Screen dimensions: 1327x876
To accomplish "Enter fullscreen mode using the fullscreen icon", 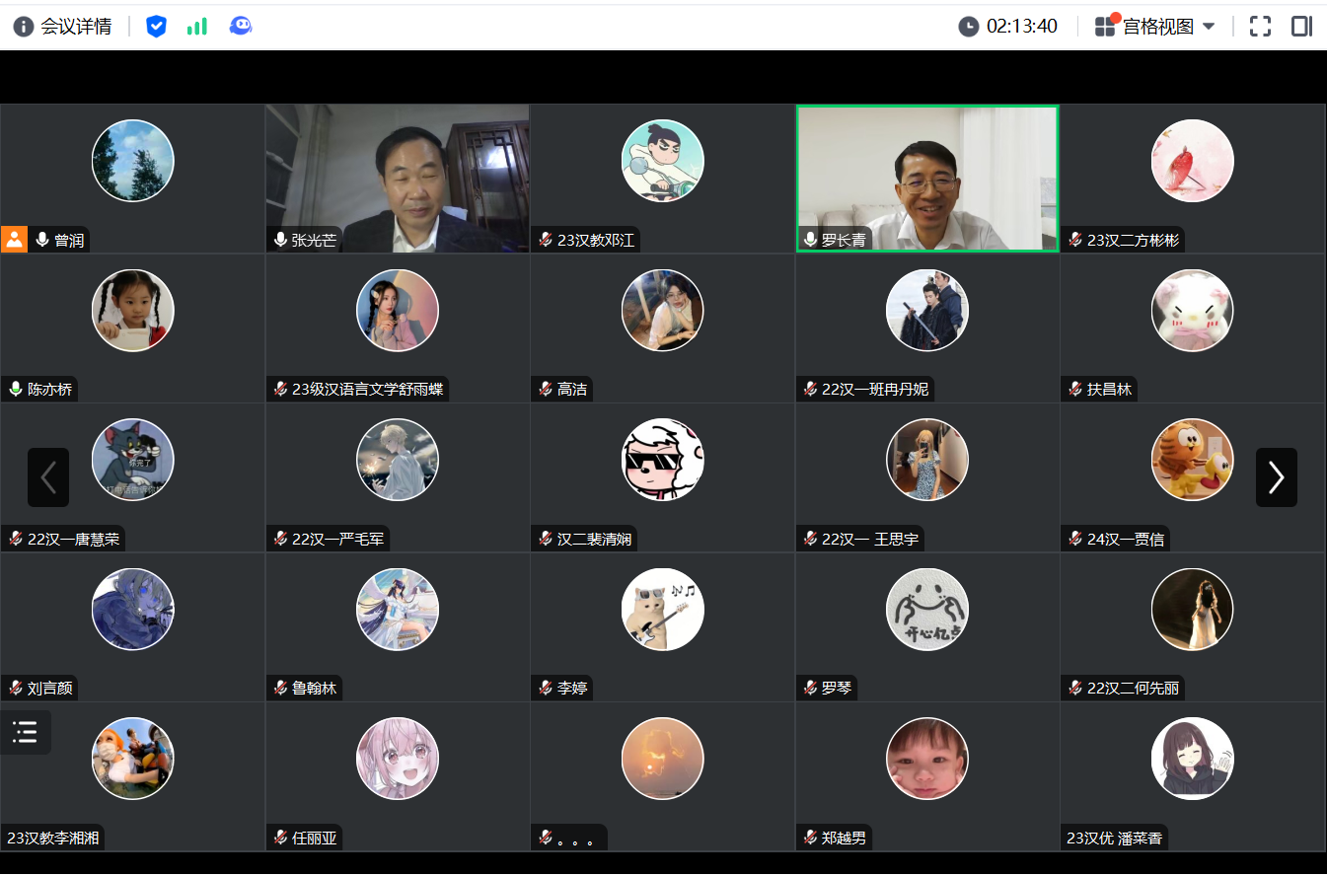I will point(1260,27).
